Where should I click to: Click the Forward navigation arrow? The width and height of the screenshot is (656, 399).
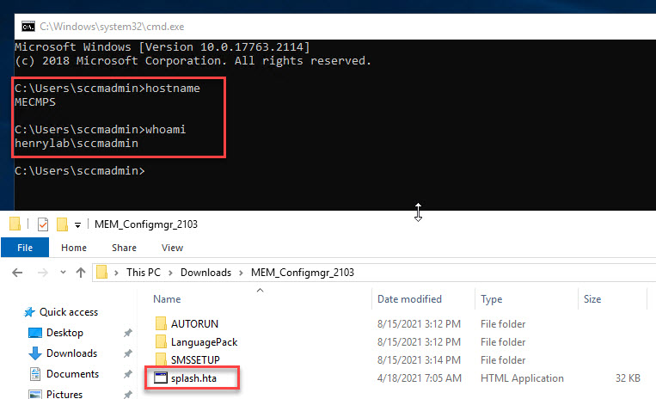pyautogui.click(x=41, y=273)
